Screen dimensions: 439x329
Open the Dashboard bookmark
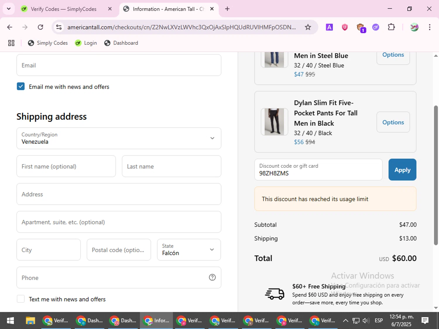[x=121, y=43]
